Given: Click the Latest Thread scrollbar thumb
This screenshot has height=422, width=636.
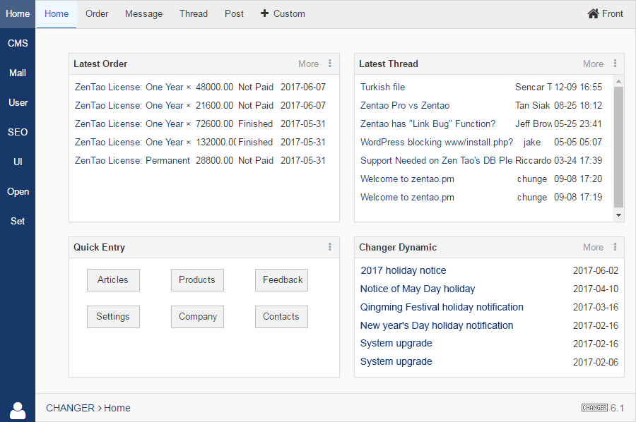Looking at the screenshot, I should point(618,147).
